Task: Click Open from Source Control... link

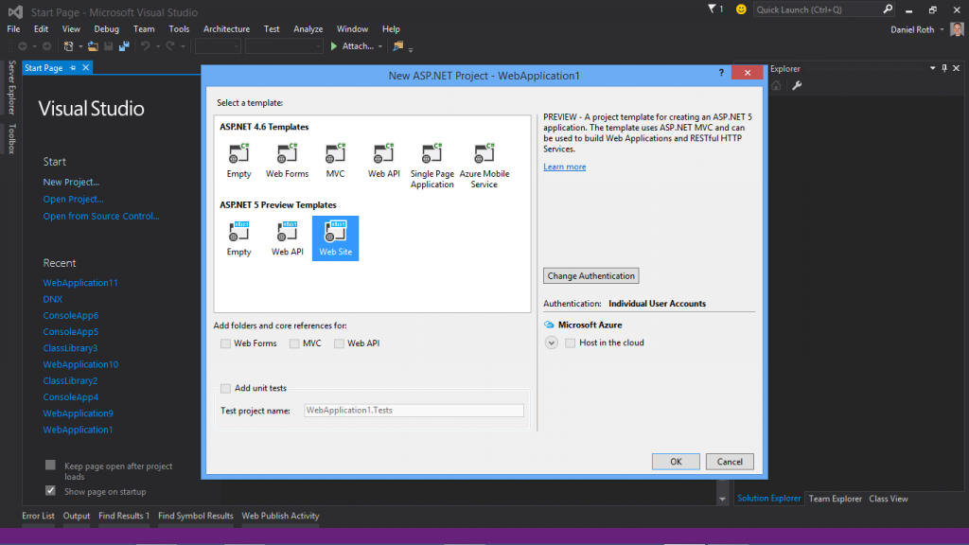Action: pyautogui.click(x=101, y=217)
